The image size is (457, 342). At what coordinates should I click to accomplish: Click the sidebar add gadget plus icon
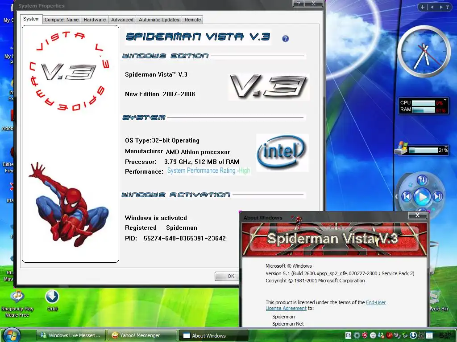point(423,7)
